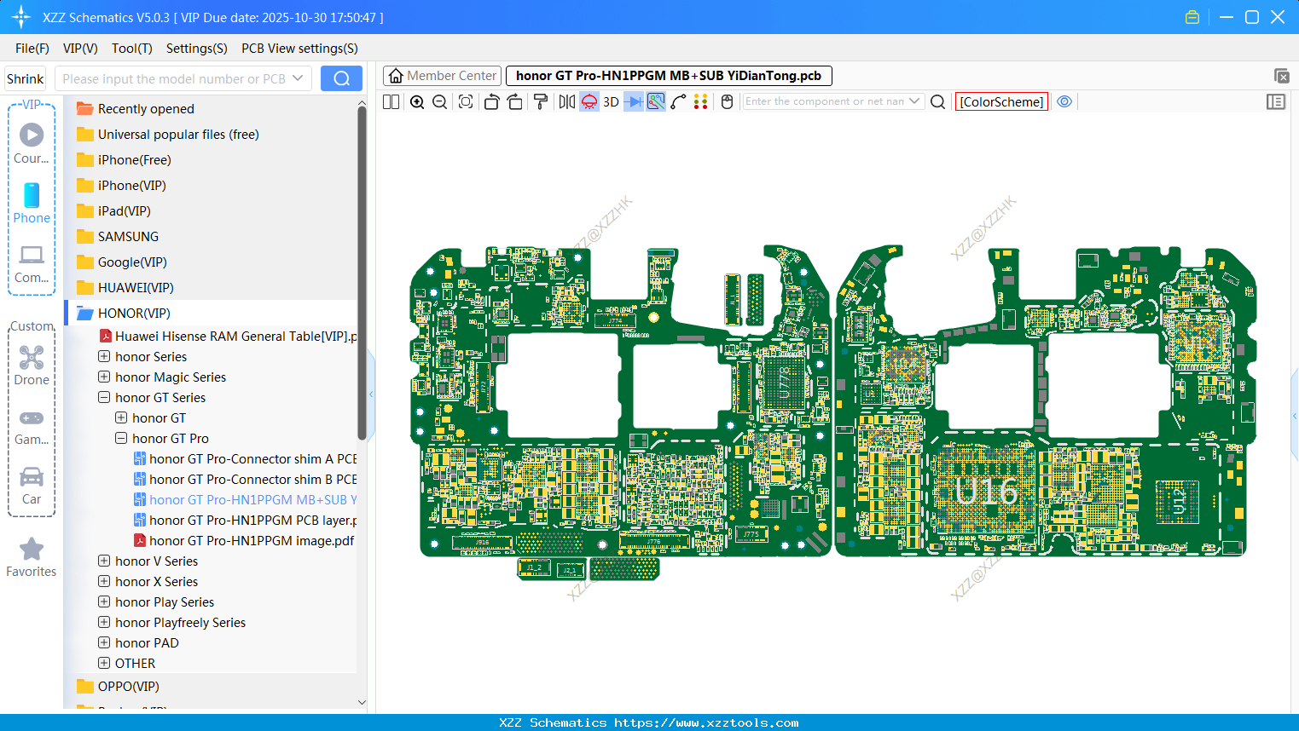Screen dimensions: 1299x731
Task: Collapse the honor GT Pro node
Action: pyautogui.click(x=121, y=438)
